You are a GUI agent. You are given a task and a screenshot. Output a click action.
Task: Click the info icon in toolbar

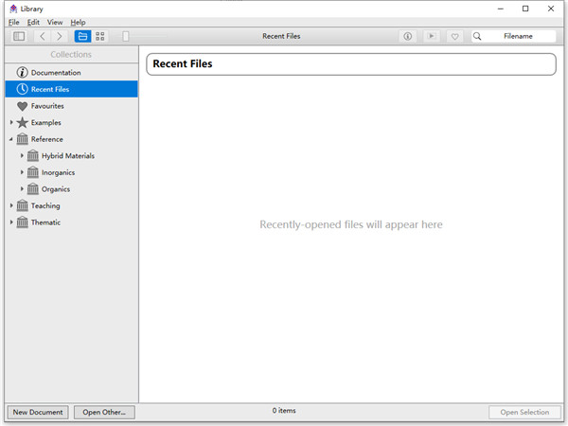pyautogui.click(x=407, y=36)
